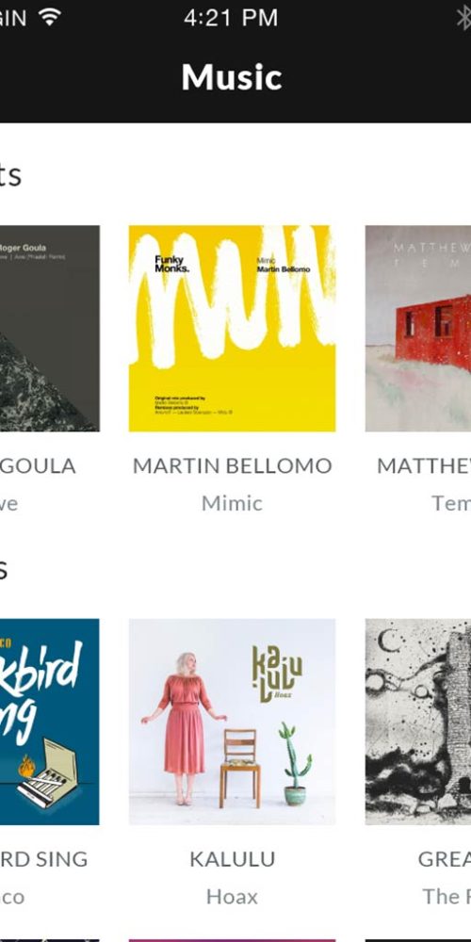The height and width of the screenshot is (942, 471).
Task: Open the red house Matthew album cover
Action: point(418,328)
